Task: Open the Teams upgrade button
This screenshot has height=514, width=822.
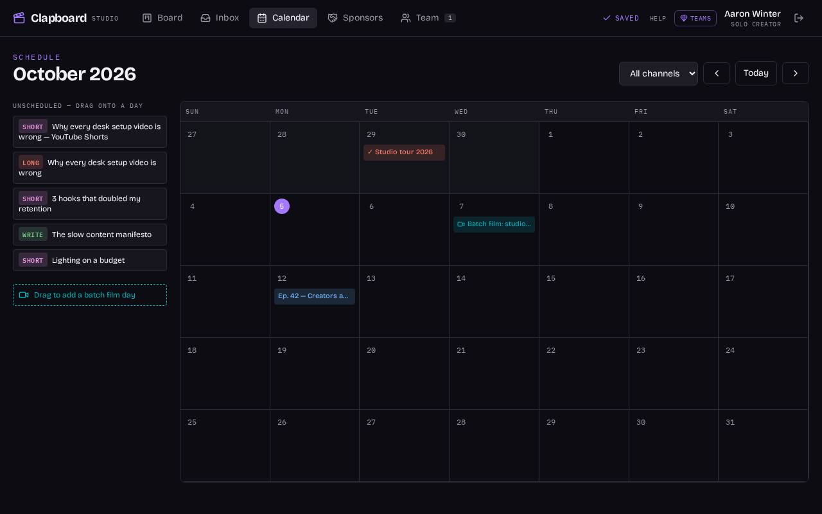Action: click(695, 18)
